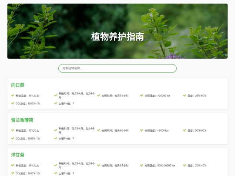
Task: Select the text 光照强度：<5000 lux
Action: [x=157, y=131]
